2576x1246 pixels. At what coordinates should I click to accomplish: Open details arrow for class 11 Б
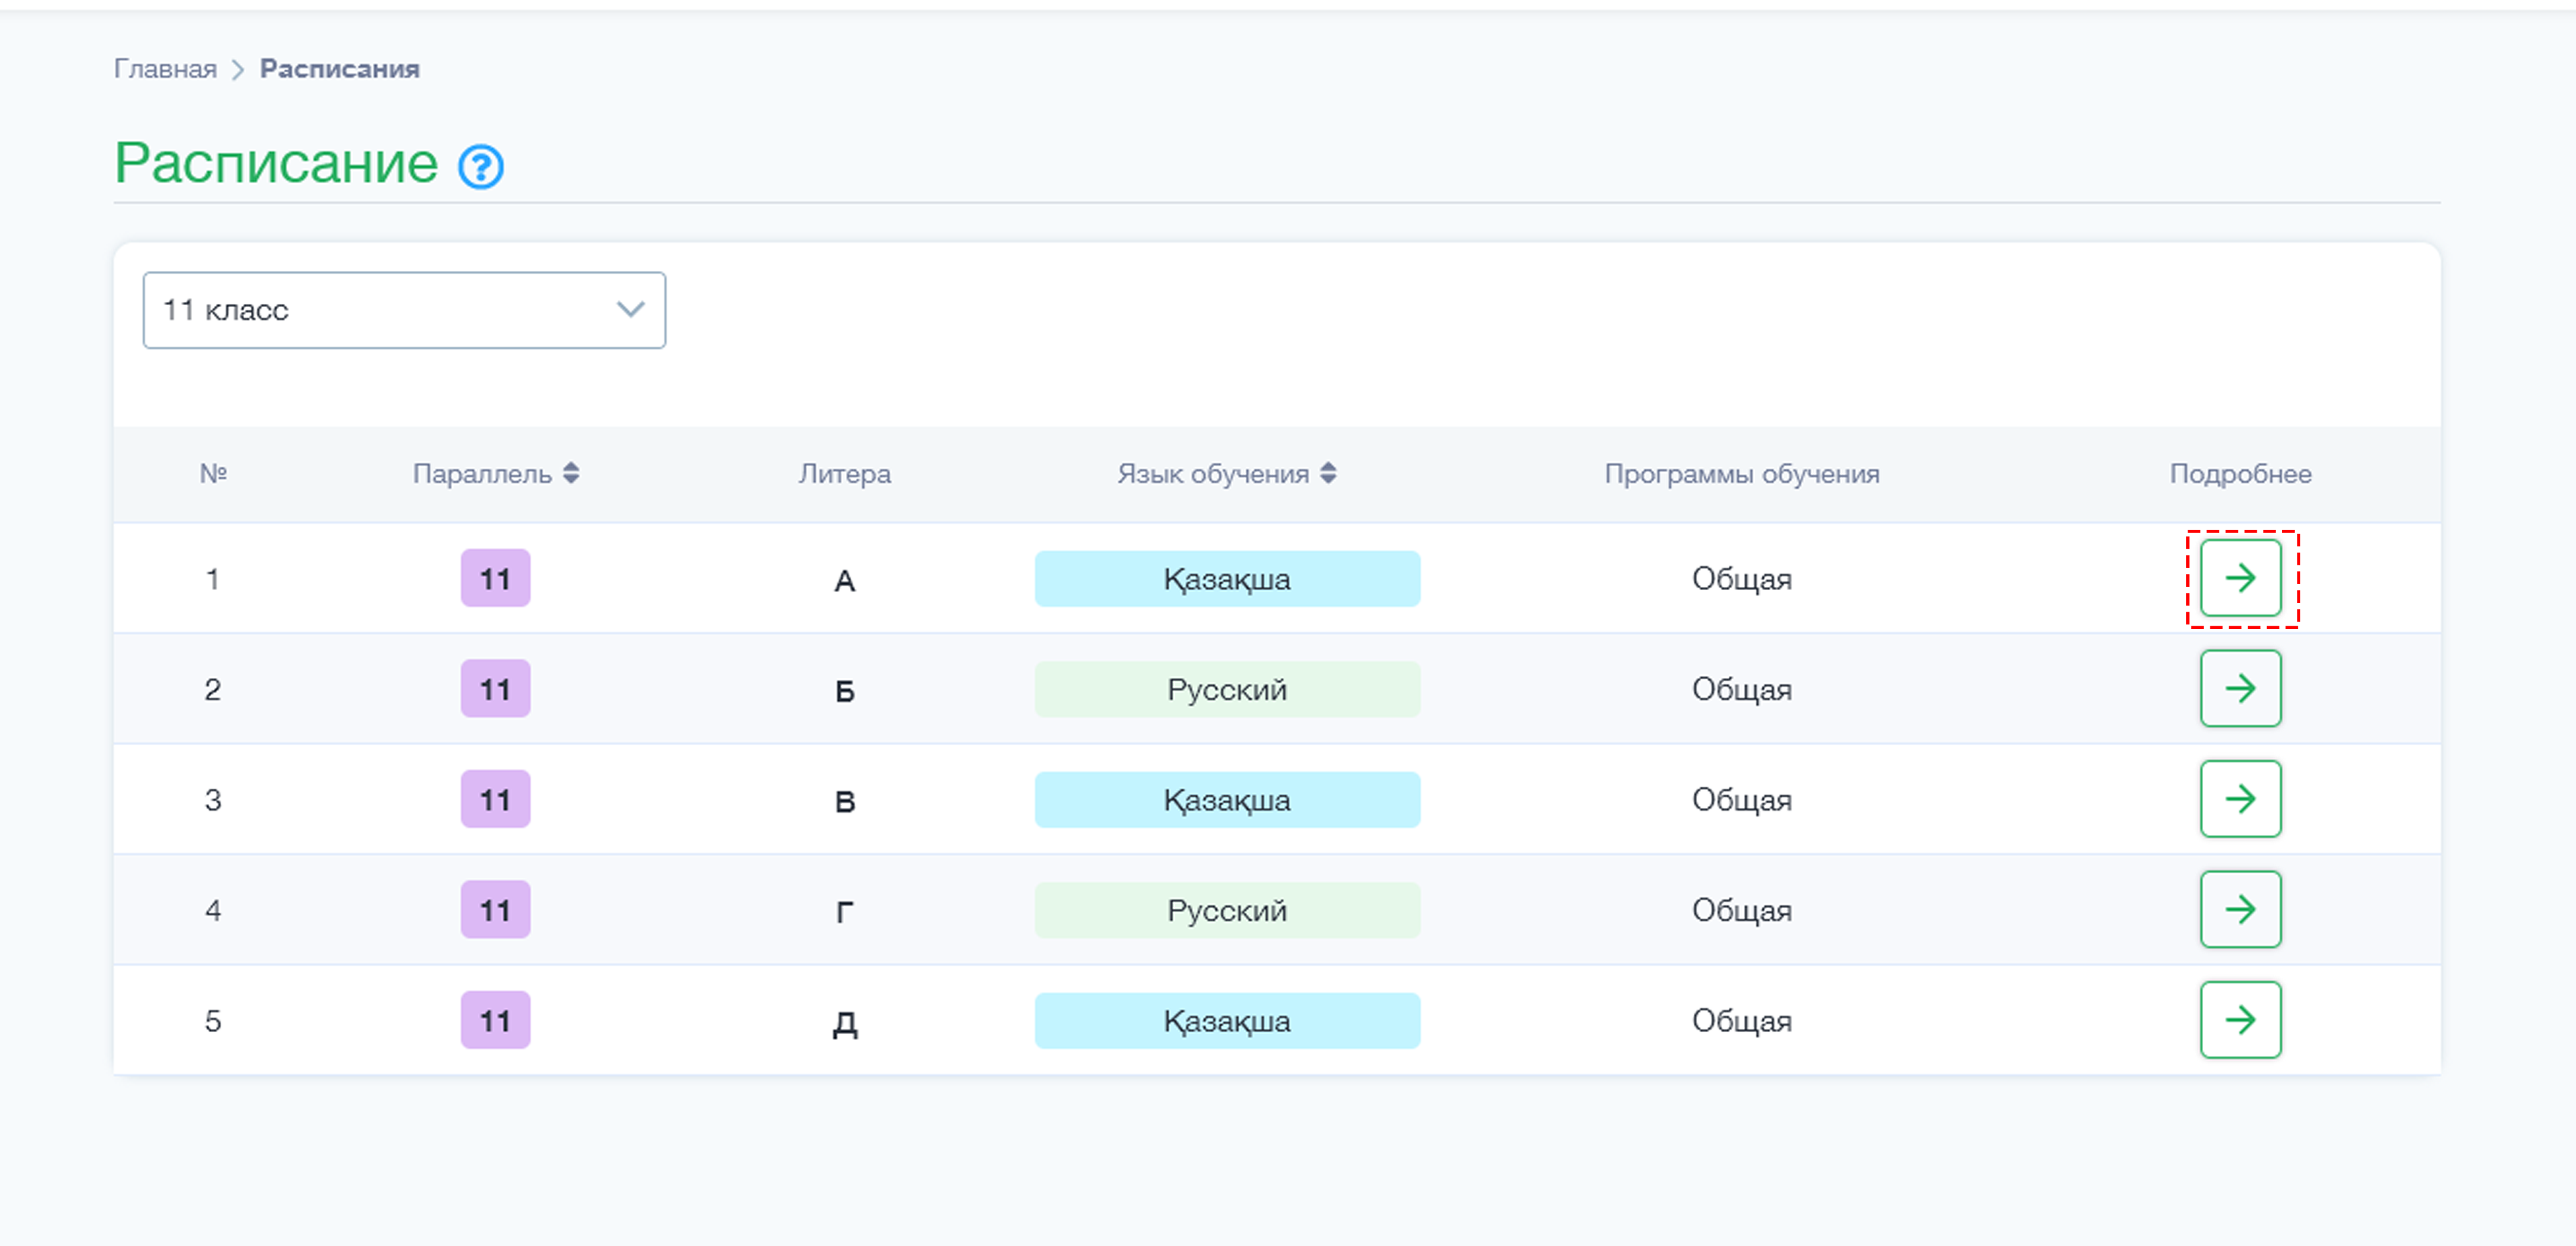click(2240, 688)
